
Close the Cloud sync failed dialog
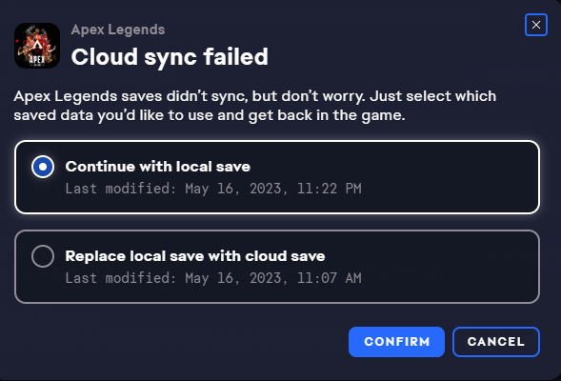(536, 25)
